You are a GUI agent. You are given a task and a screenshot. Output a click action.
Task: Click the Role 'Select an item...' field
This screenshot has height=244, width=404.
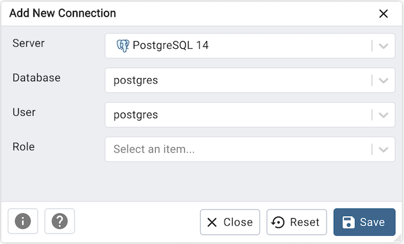237,149
